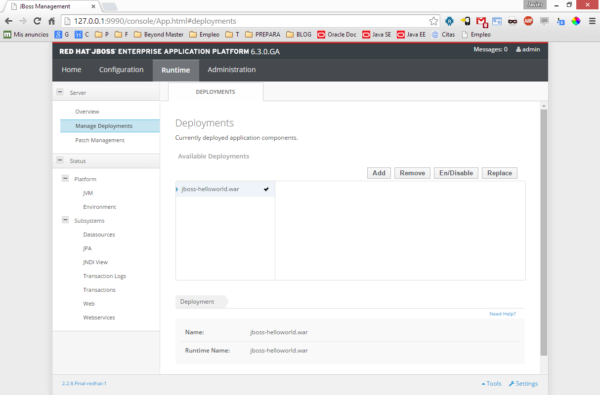Viewport: 600px width, 395px height.
Task: Open the Beyond Master bookmark folder
Action: coord(159,35)
